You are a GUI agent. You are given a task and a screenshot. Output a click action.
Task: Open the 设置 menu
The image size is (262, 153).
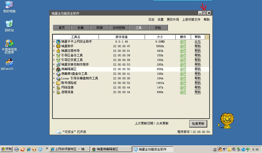[x=161, y=20]
